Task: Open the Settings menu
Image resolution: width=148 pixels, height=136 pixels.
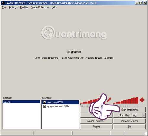Action: tap(13, 7)
